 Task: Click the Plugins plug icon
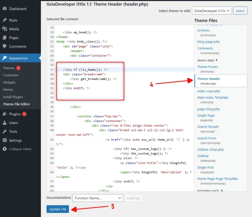tap(5, 114)
